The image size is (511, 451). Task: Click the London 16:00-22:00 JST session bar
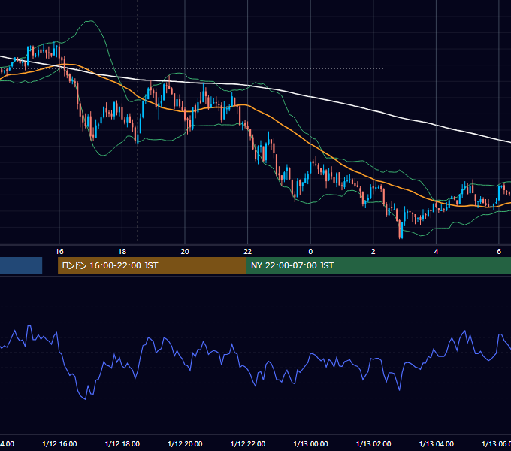(152, 265)
